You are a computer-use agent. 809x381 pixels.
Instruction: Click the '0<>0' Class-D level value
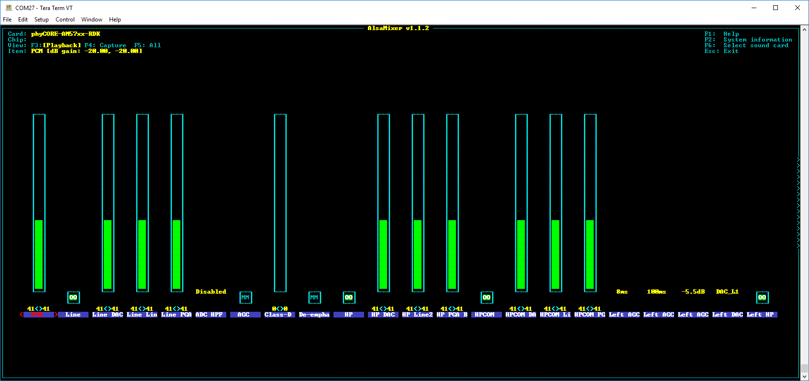click(280, 309)
